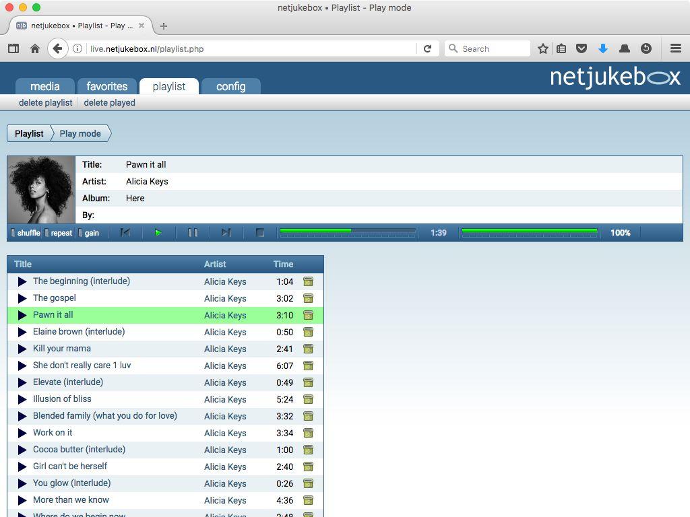The height and width of the screenshot is (517, 690).
Task: Reload the page
Action: tap(427, 48)
